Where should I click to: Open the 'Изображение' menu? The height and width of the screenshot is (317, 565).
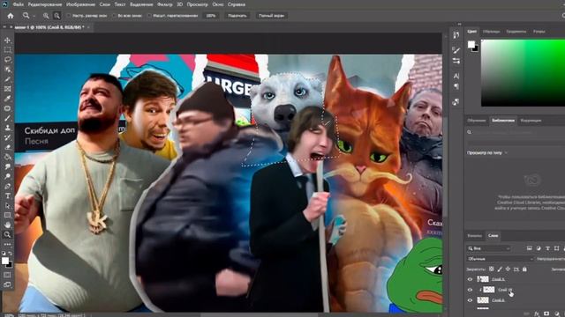80,4
